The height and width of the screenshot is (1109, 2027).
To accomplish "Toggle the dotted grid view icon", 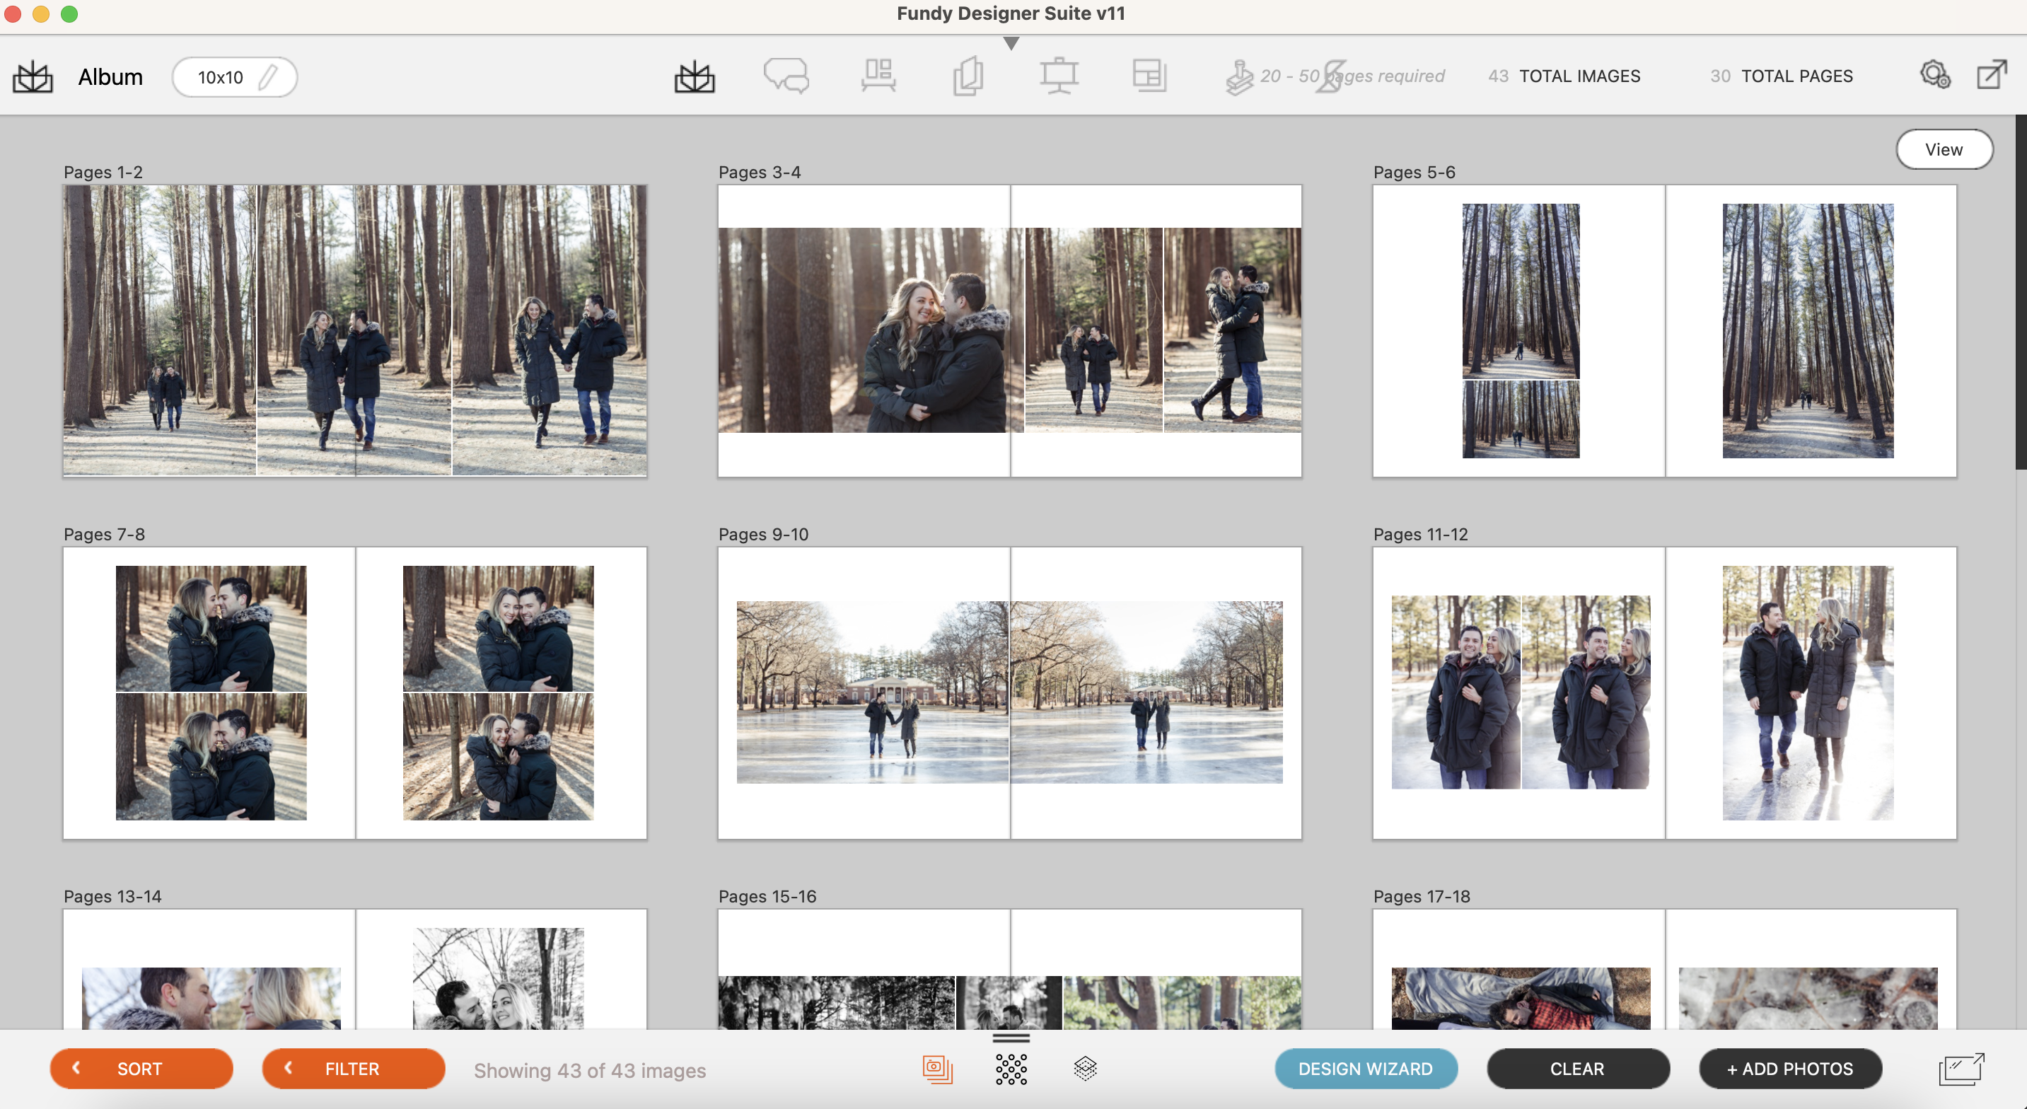I will pyautogui.click(x=1011, y=1069).
